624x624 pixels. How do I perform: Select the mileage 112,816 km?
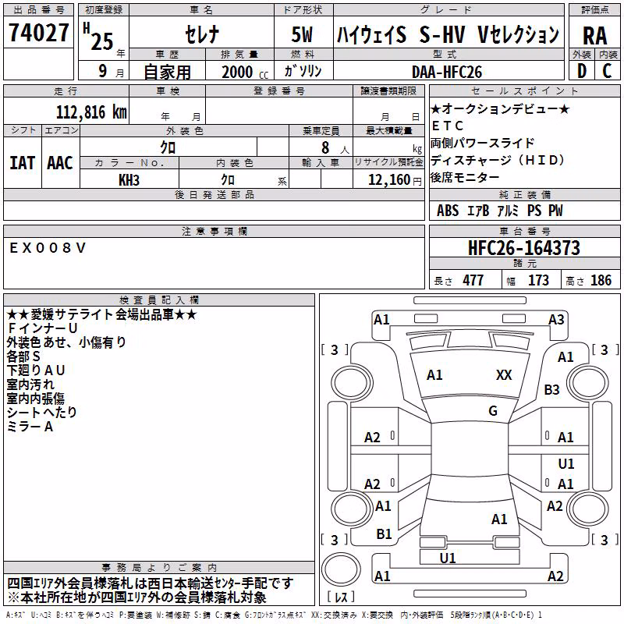pyautogui.click(x=91, y=112)
